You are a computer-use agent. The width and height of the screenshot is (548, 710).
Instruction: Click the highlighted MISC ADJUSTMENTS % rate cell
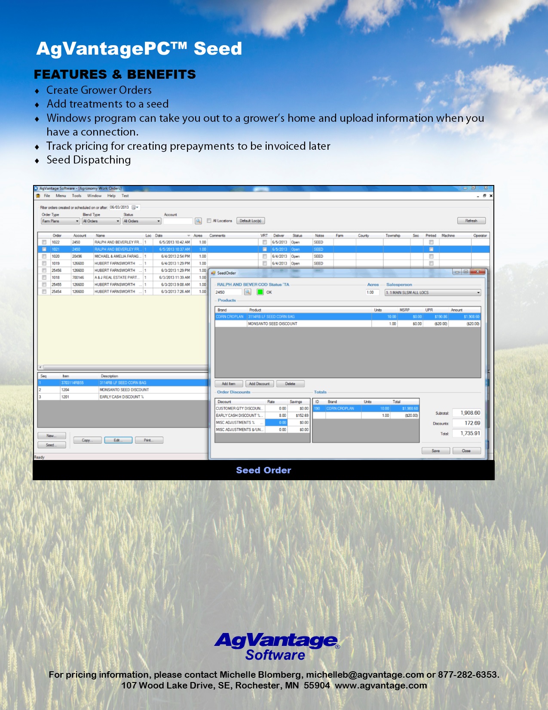276,423
